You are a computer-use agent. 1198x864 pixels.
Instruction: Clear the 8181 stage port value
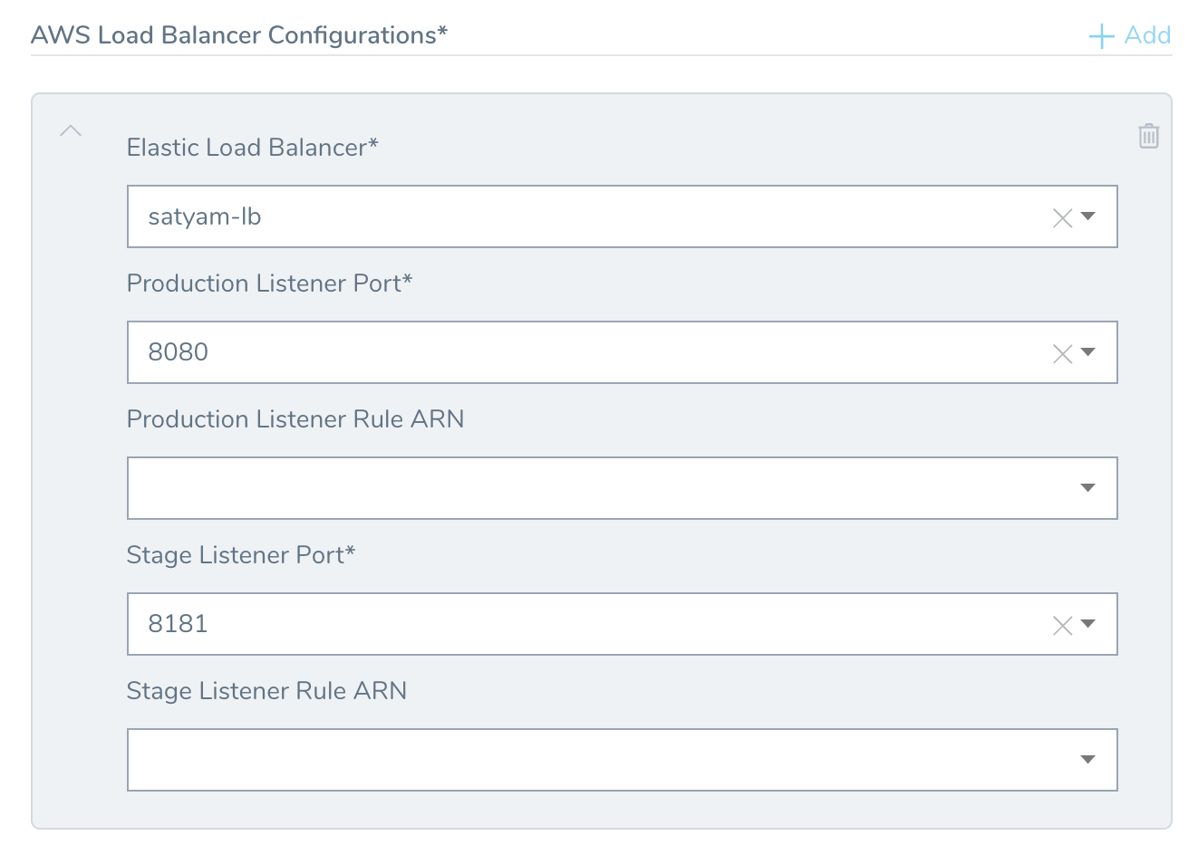[1063, 625]
